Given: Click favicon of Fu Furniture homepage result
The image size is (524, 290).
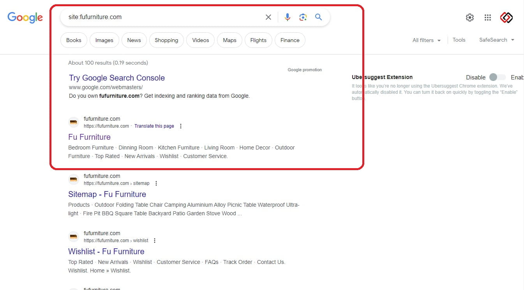Looking at the screenshot, I should [x=74, y=122].
